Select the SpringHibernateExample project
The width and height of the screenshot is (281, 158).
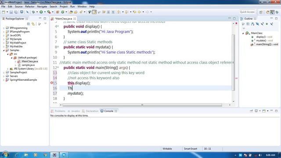click(23, 80)
